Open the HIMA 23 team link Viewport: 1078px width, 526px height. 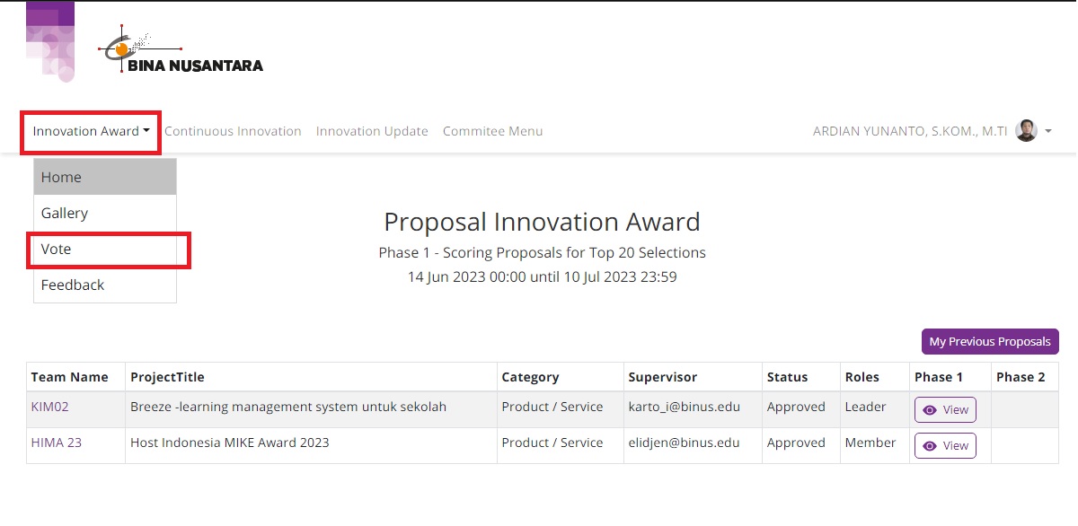(57, 443)
